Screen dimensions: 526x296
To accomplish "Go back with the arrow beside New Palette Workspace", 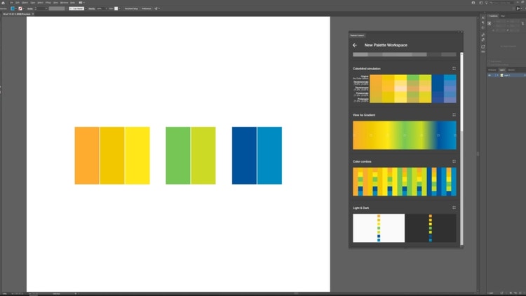I will click(x=355, y=45).
